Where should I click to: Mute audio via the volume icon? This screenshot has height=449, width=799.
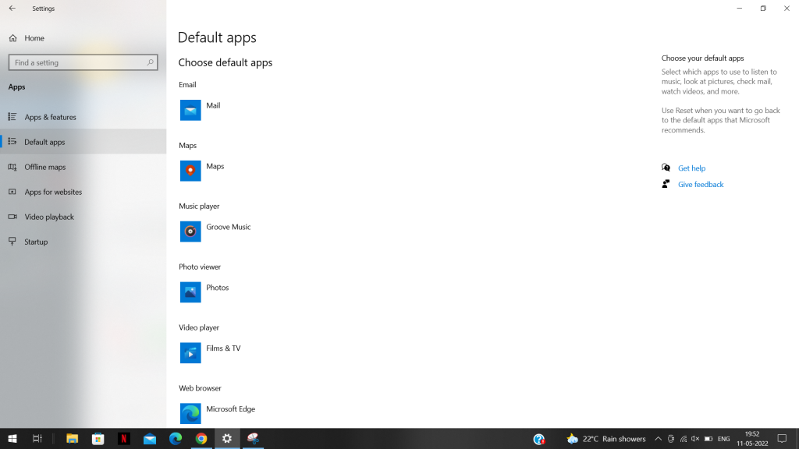tap(694, 438)
